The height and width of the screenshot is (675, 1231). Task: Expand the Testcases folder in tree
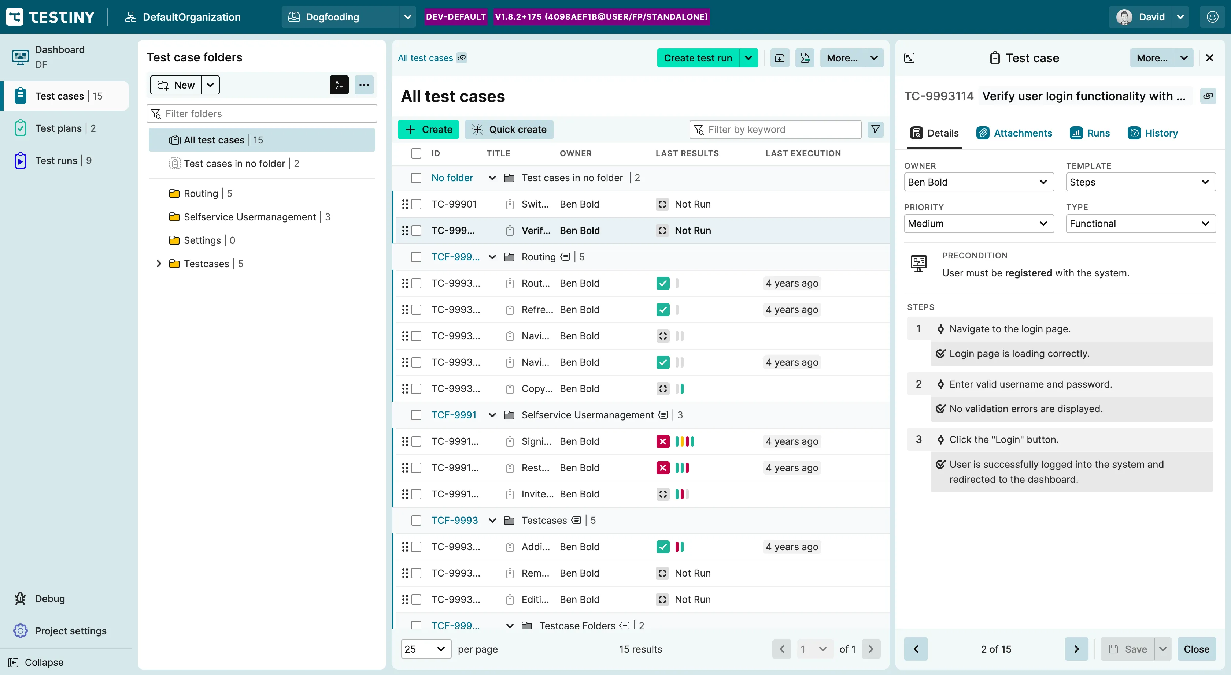(x=159, y=264)
